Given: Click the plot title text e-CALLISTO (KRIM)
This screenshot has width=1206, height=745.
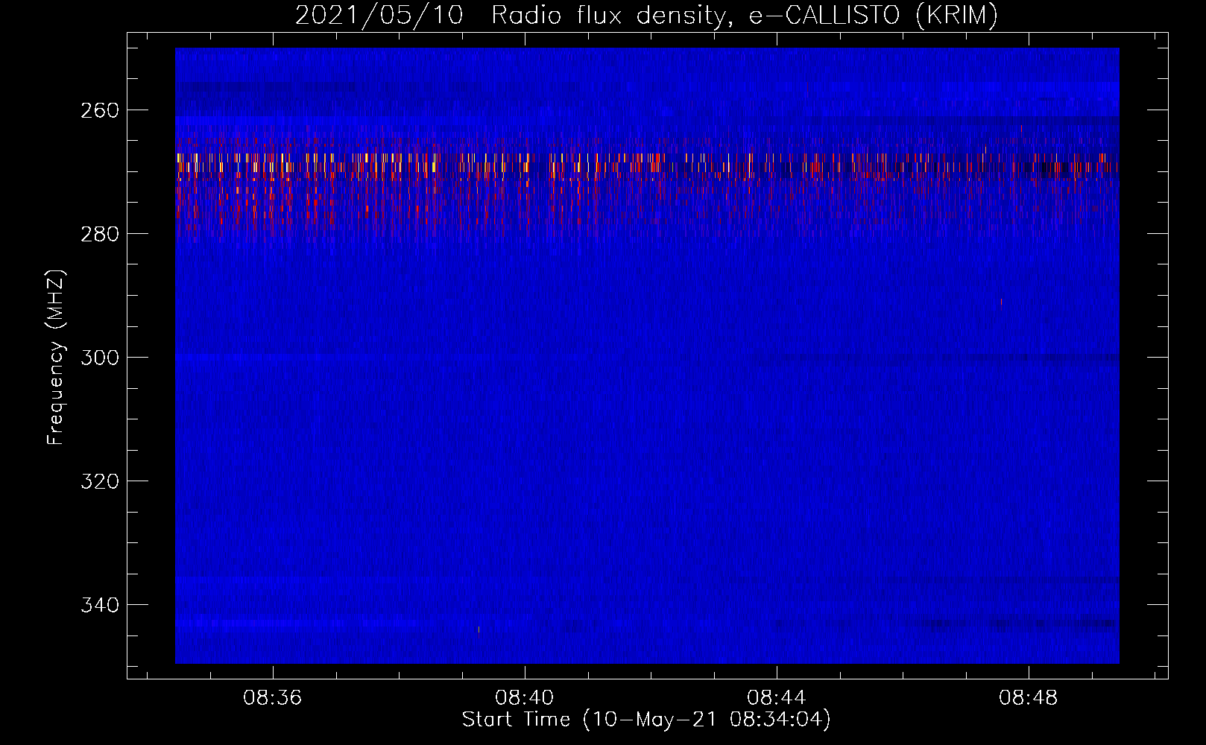Looking at the screenshot, I should click(874, 16).
